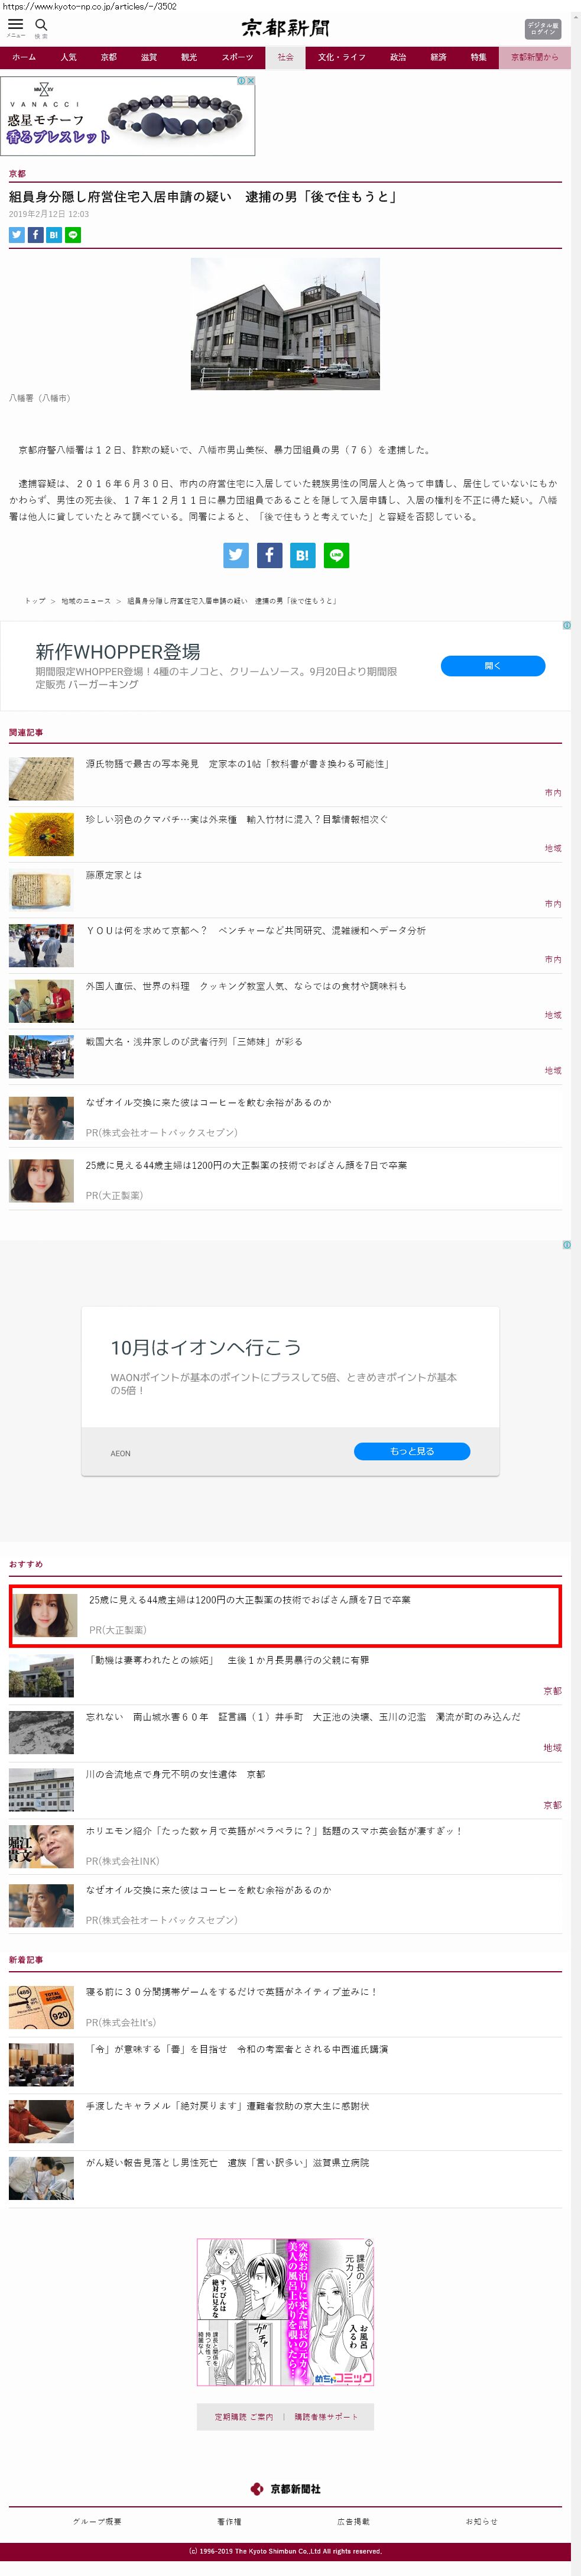
Task: Open the 藤原定家とは related article
Action: pyautogui.click(x=114, y=875)
